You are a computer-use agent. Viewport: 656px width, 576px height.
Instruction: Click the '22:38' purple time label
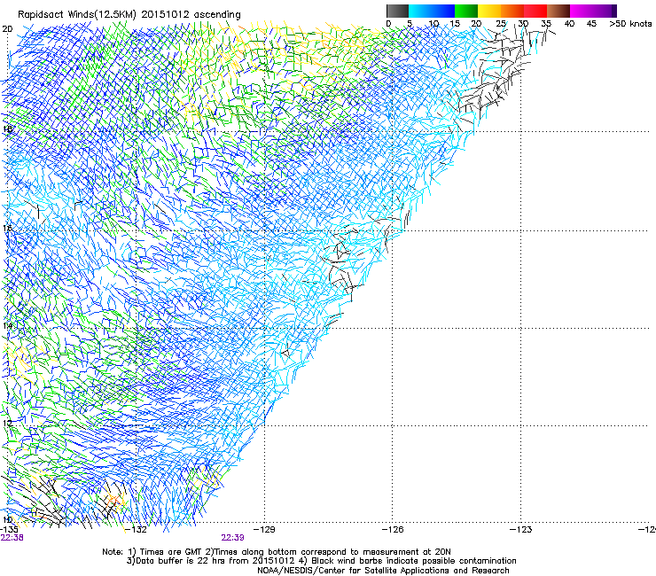click(12, 538)
